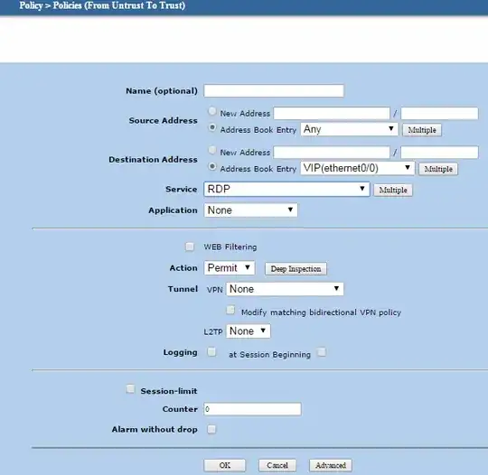Screen dimensions: 488x475
Task: Open the Action Permit dropdown
Action: coord(230,268)
